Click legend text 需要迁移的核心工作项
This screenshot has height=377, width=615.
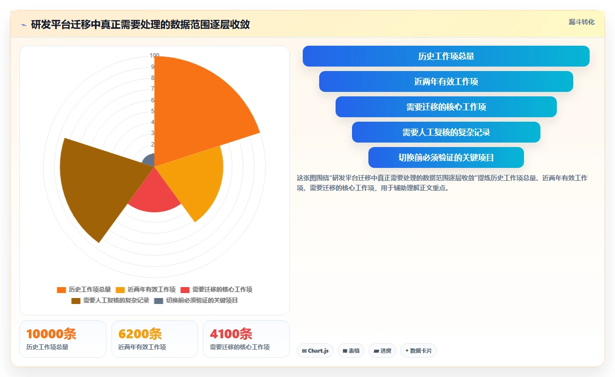coord(222,290)
